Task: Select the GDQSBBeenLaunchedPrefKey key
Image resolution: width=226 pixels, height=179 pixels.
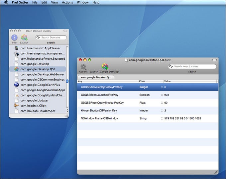Action: tap(99, 95)
